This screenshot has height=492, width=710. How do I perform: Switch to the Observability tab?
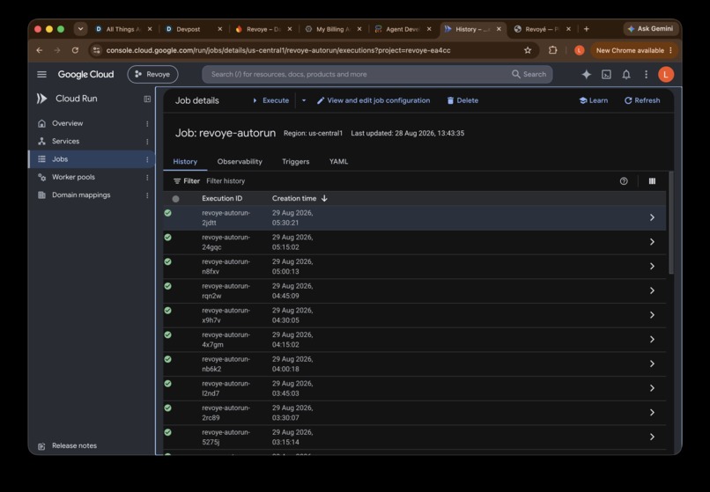(x=240, y=162)
